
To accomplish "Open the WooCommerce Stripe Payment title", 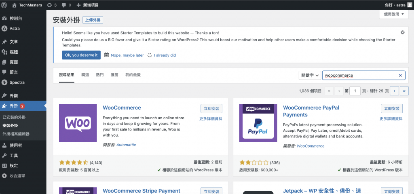I will pyautogui.click(x=141, y=191).
